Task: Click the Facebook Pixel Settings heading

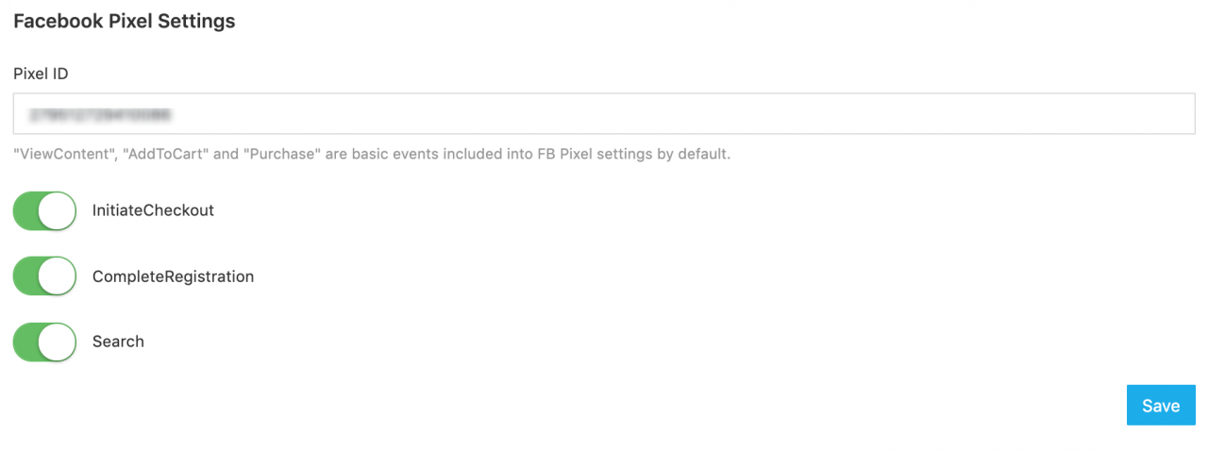Action: click(125, 21)
